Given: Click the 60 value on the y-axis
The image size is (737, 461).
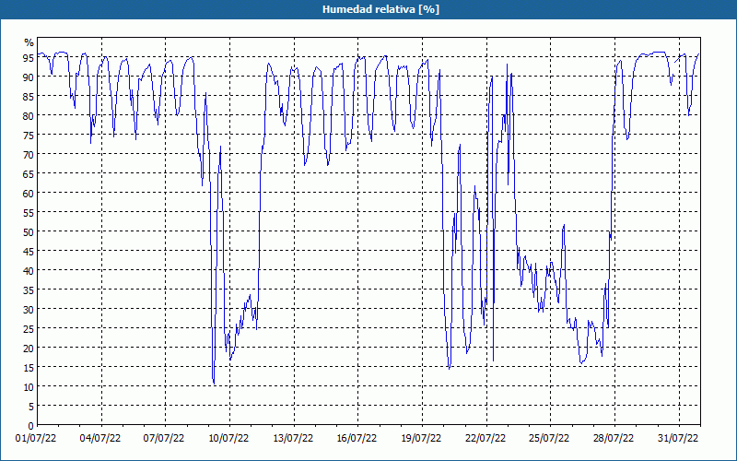Looking at the screenshot, I should coord(29,193).
